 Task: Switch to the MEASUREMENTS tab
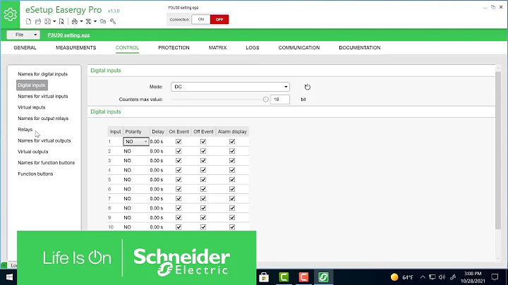click(x=75, y=47)
